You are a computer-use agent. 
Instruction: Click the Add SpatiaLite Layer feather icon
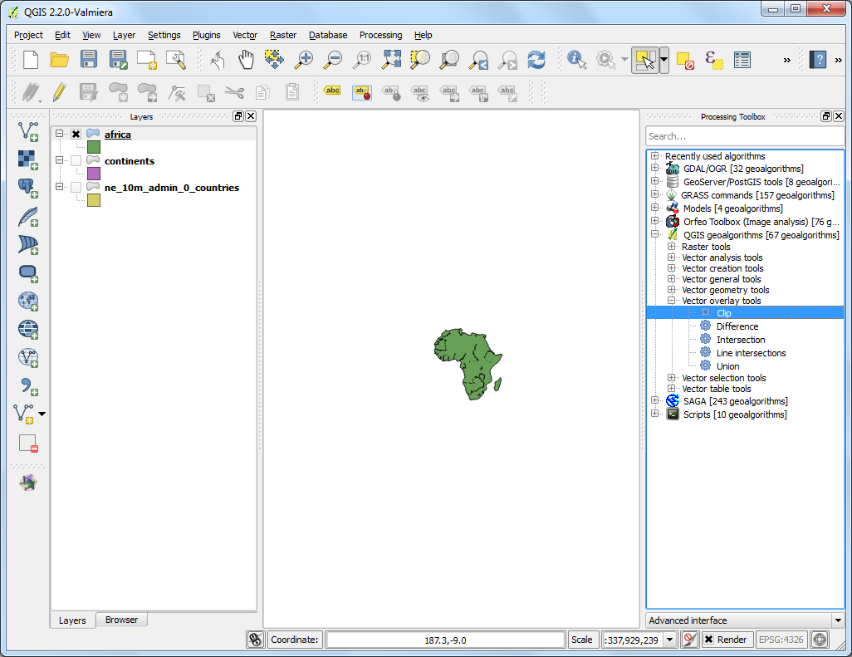[27, 216]
